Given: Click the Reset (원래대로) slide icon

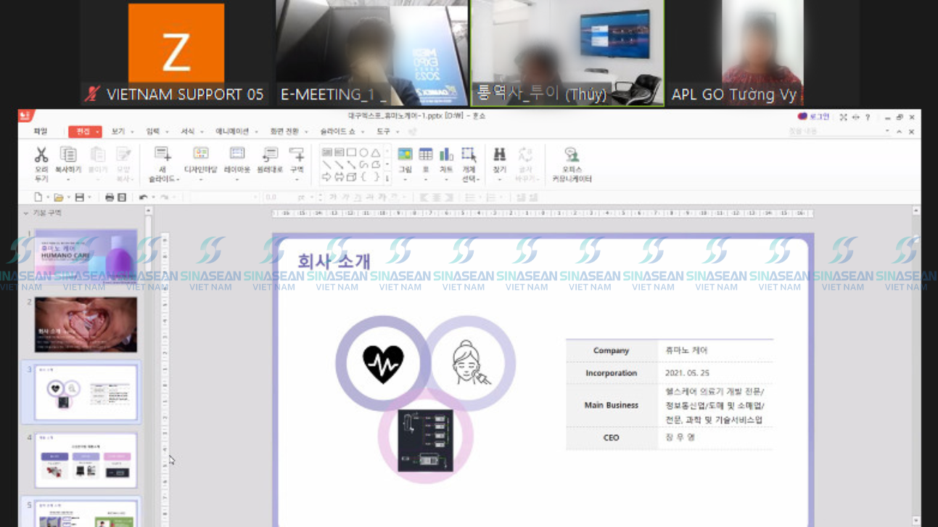Looking at the screenshot, I should 270,154.
